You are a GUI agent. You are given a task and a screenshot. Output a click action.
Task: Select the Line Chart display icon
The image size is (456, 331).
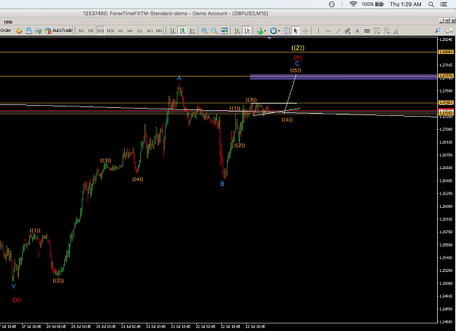click(192, 31)
